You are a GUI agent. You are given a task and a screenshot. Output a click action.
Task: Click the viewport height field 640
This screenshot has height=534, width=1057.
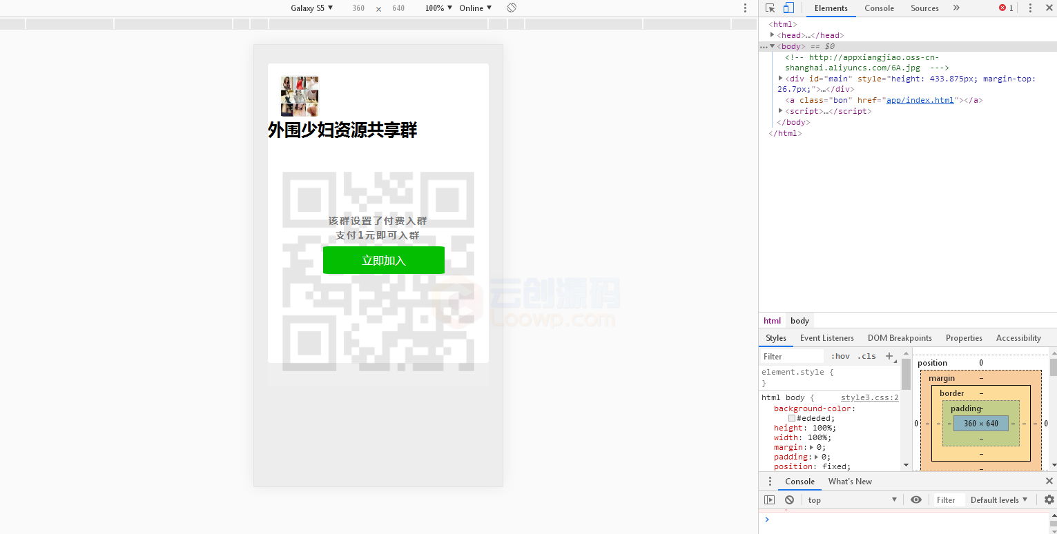pos(398,8)
